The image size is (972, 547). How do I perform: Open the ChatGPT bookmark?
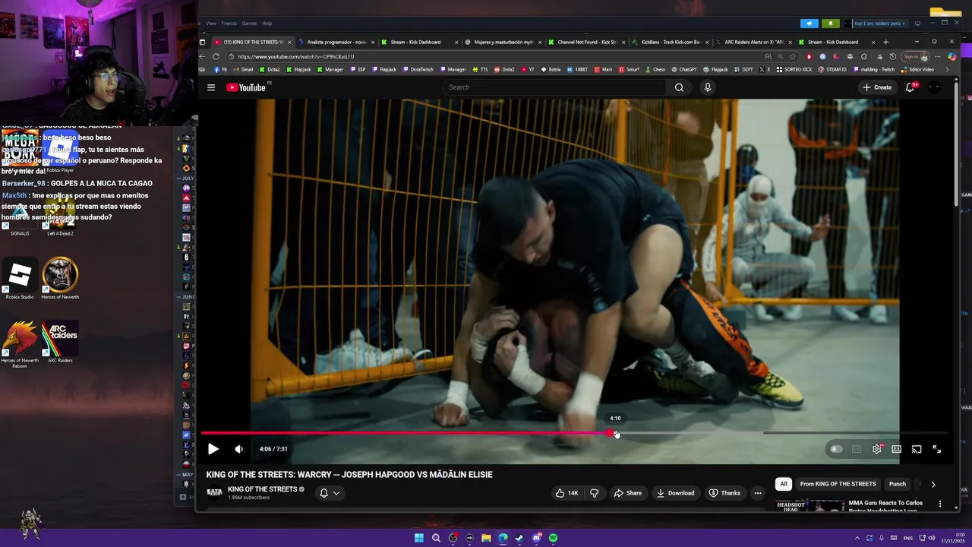683,69
